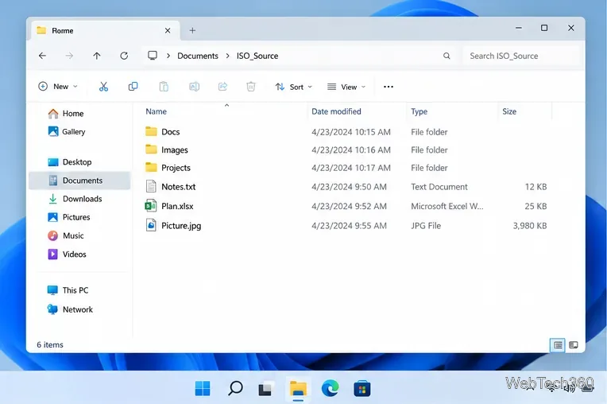Click the Search ISO_Source field

point(521,56)
